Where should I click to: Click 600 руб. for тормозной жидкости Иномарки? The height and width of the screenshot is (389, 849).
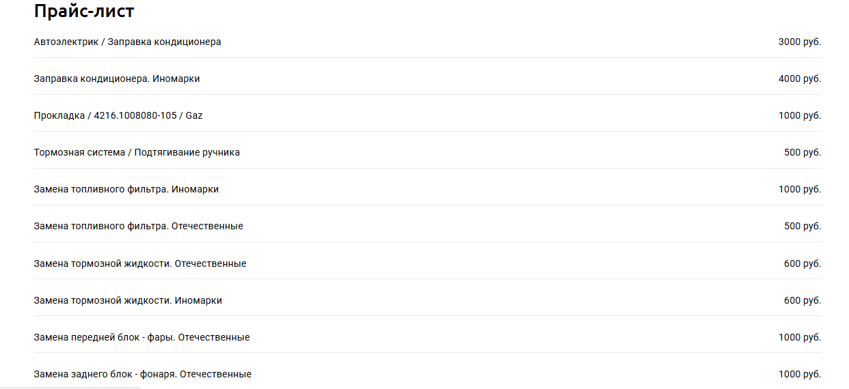(803, 300)
